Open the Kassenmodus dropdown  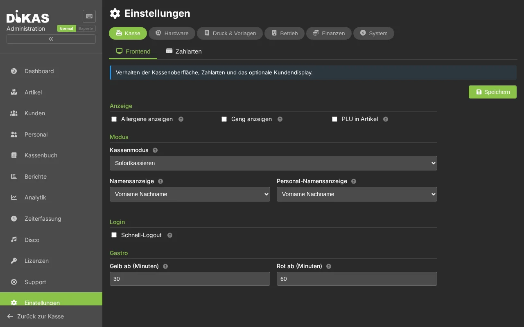(273, 163)
